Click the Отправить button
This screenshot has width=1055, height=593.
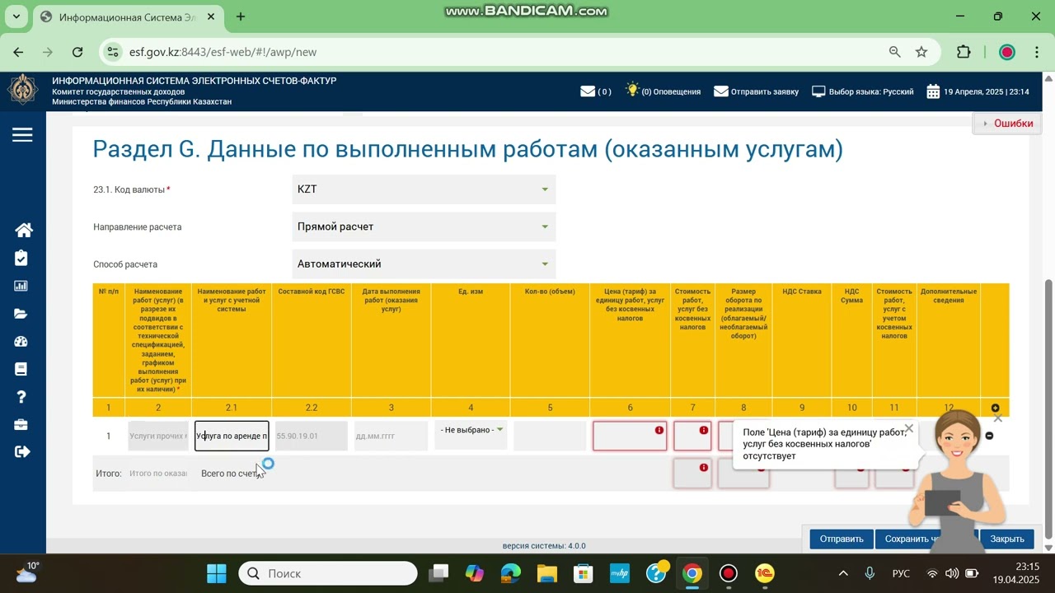[842, 539]
